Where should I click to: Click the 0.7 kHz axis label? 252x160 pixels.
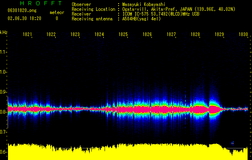3,132
